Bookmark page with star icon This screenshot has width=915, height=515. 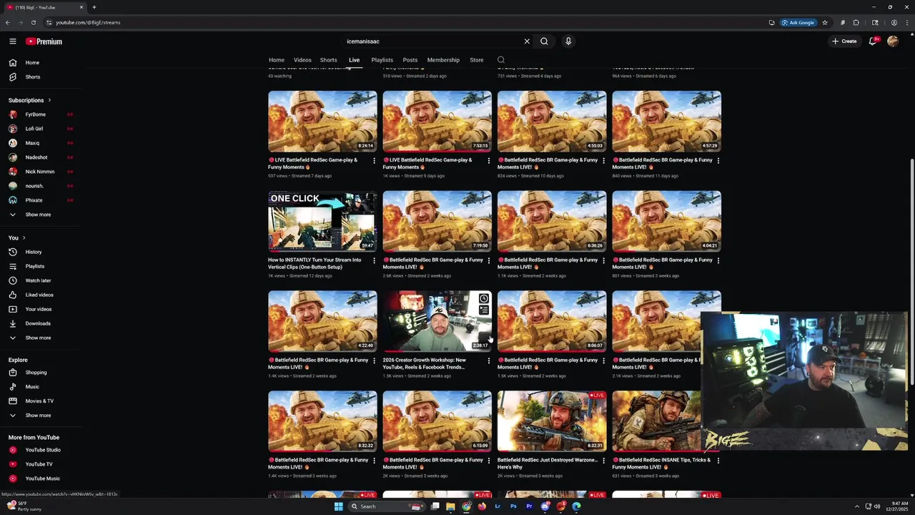click(825, 22)
